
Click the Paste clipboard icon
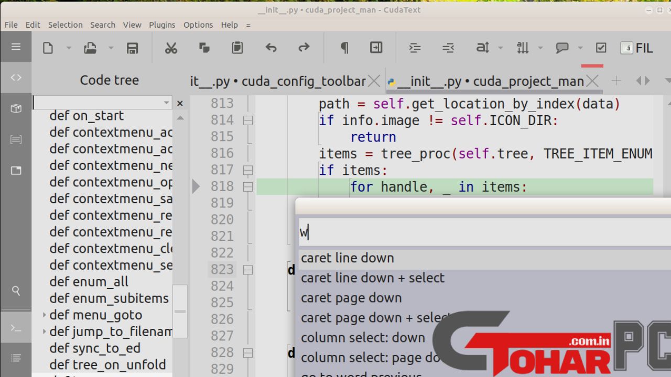237,48
